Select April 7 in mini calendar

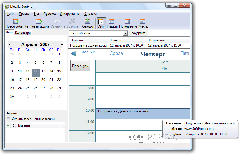pos(51,63)
